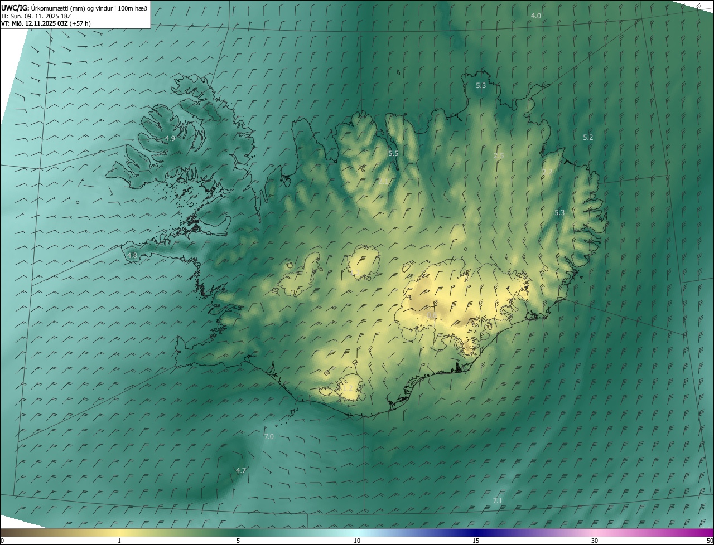
Task: Click the 5.3 label on the northern peninsula
Action: tap(481, 86)
